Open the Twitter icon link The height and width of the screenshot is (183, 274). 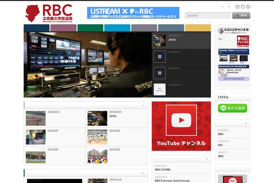click(x=243, y=7)
